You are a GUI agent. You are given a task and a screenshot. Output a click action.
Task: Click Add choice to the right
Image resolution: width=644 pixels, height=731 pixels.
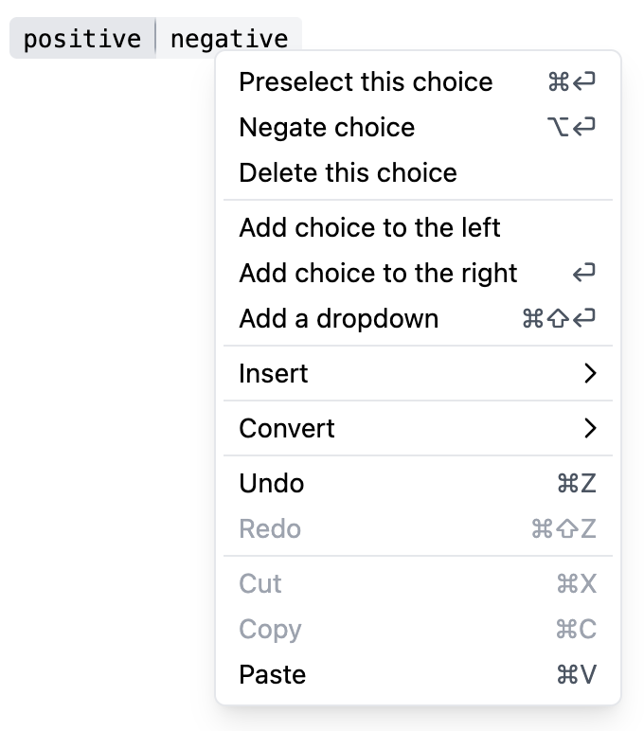[378, 274]
